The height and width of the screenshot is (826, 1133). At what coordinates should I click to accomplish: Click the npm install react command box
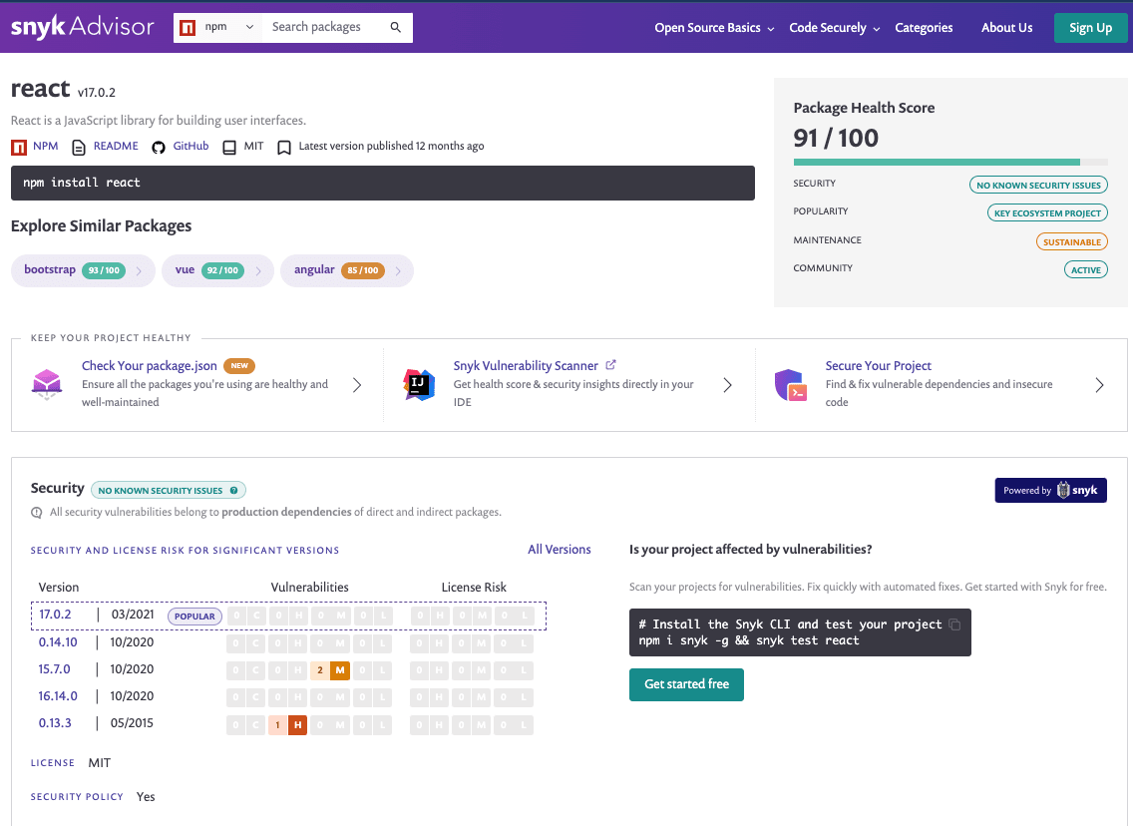(x=383, y=183)
